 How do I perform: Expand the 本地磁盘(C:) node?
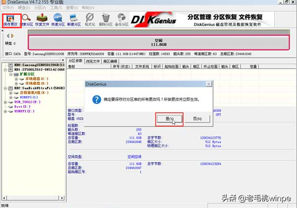point(16,79)
